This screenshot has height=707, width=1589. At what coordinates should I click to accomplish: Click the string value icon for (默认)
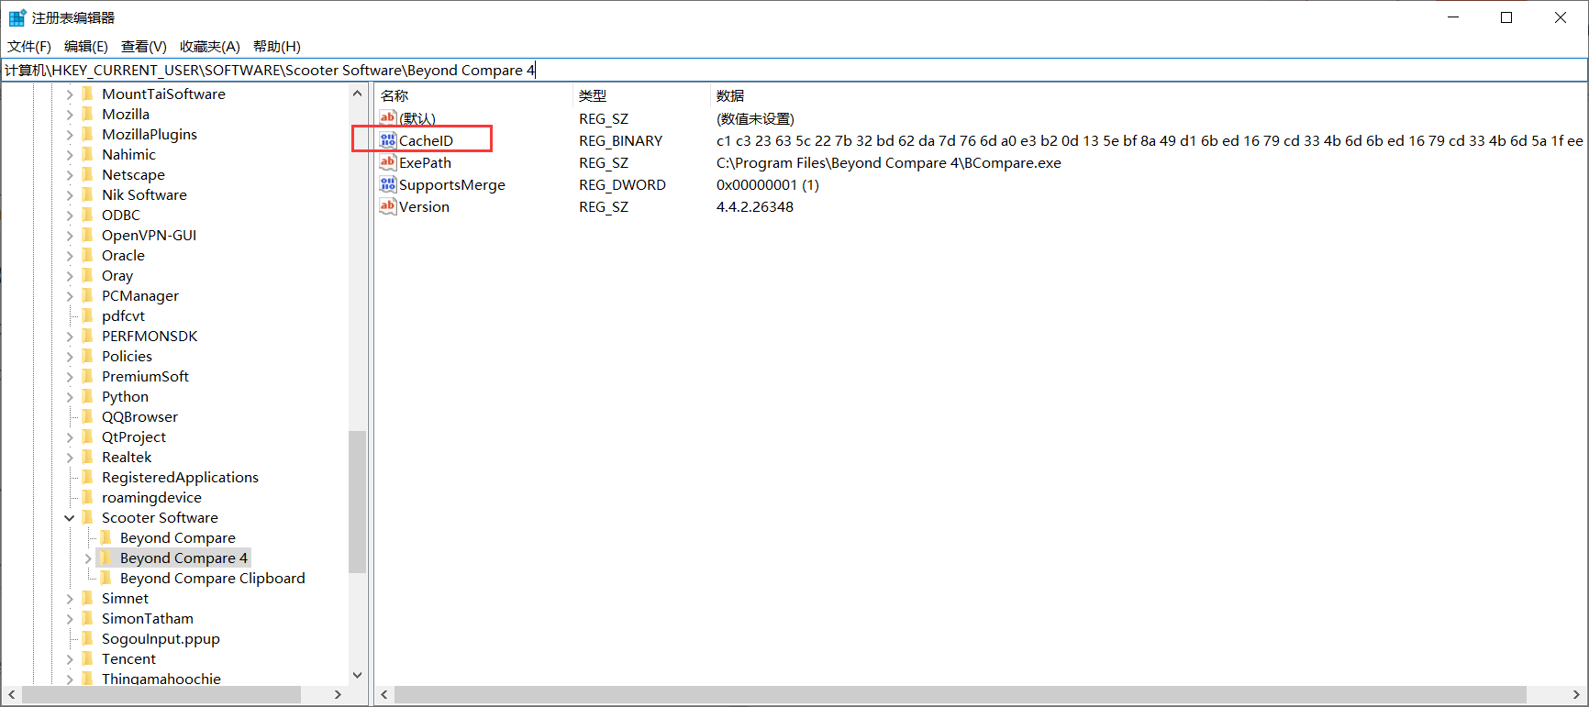click(388, 117)
